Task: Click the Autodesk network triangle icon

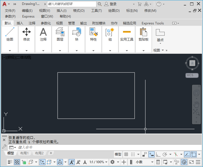Action: [146, 4]
